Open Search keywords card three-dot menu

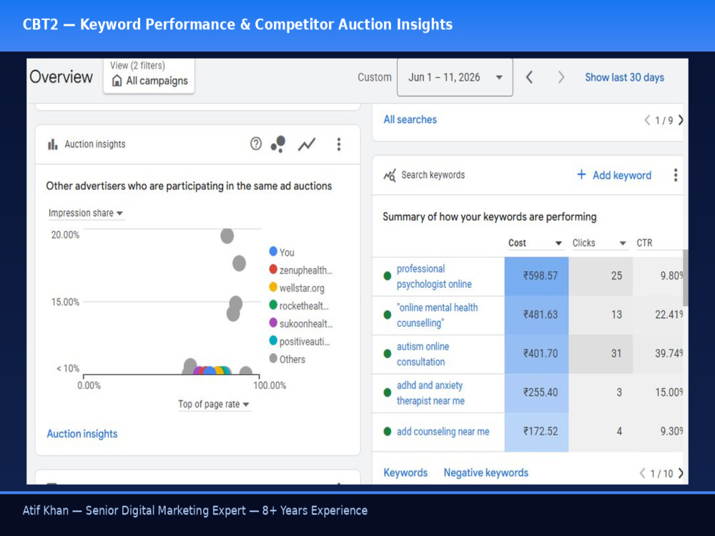[676, 175]
